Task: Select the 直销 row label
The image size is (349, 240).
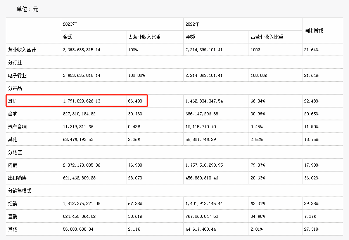Action: click(13, 216)
